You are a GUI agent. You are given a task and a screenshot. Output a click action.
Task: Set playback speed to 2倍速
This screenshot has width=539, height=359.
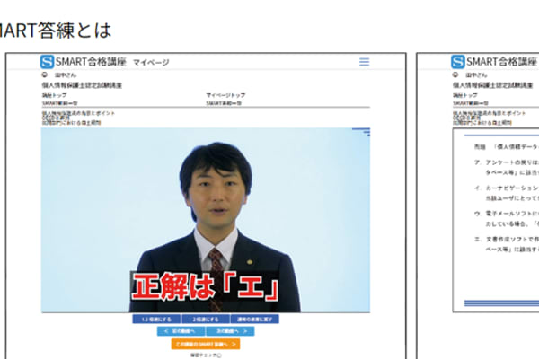[206, 319]
